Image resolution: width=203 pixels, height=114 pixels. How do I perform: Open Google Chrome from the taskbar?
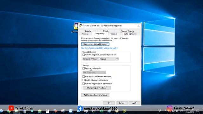tap(9, 111)
